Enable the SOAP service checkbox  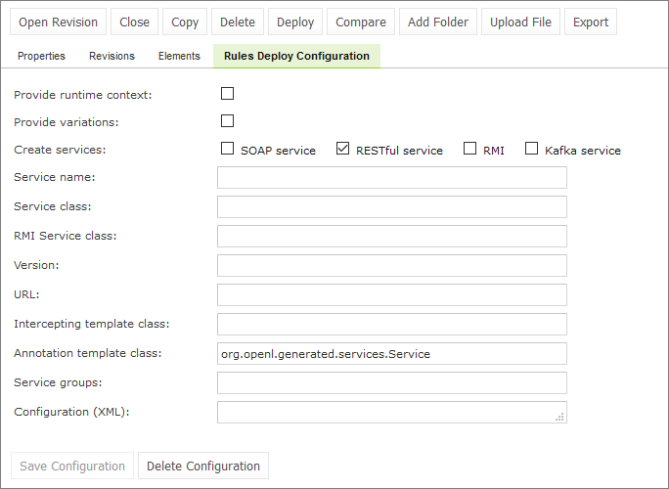[x=228, y=150]
